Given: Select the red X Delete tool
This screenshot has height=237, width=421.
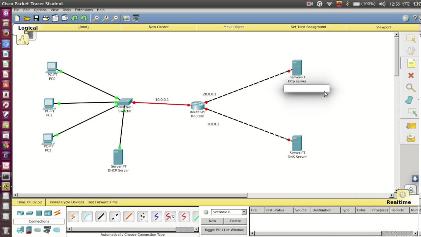Looking at the screenshot, I should [411, 75].
